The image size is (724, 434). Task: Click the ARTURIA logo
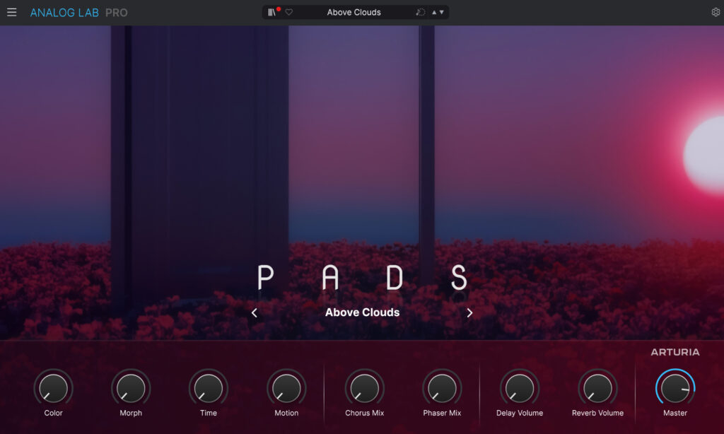tap(676, 352)
